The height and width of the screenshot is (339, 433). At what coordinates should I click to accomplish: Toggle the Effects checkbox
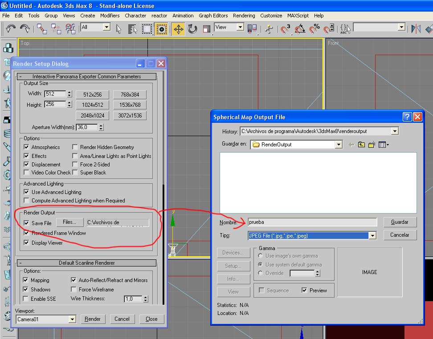[x=27, y=156]
